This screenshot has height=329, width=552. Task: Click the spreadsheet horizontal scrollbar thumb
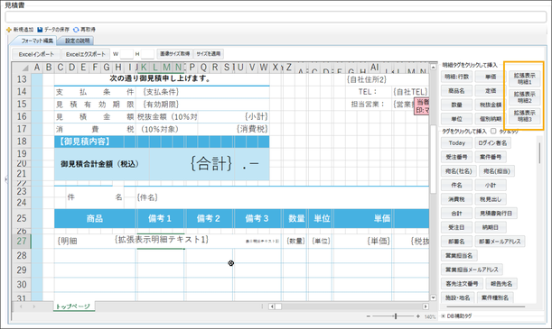coord(278,306)
